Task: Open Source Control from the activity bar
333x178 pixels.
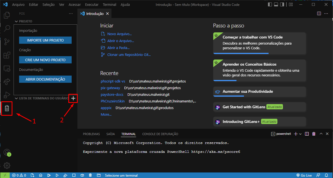Action: 7,42
